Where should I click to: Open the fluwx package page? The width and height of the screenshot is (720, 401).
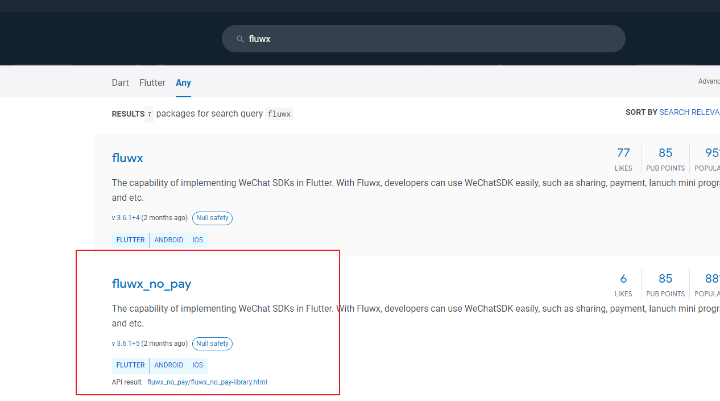click(127, 158)
